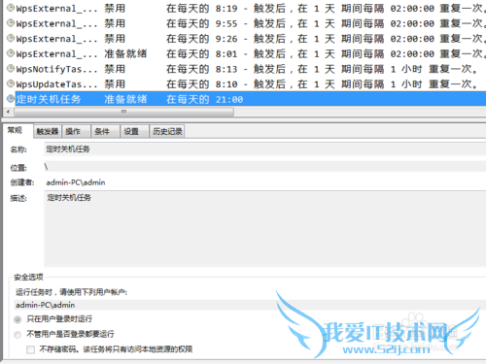Screen dimensions: 486x364
Task: Open the 操作 tab
Action: pos(76,131)
